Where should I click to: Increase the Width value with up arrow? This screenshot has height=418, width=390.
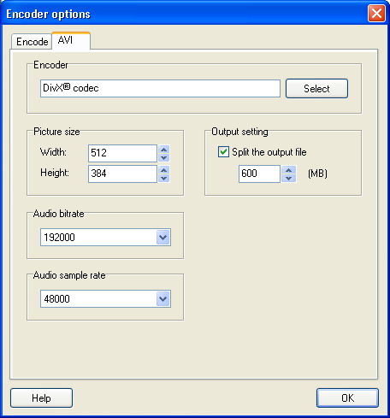163,150
